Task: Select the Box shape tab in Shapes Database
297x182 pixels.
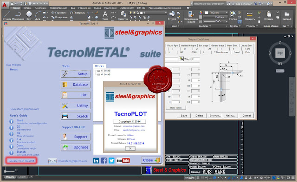Action: 203,45
